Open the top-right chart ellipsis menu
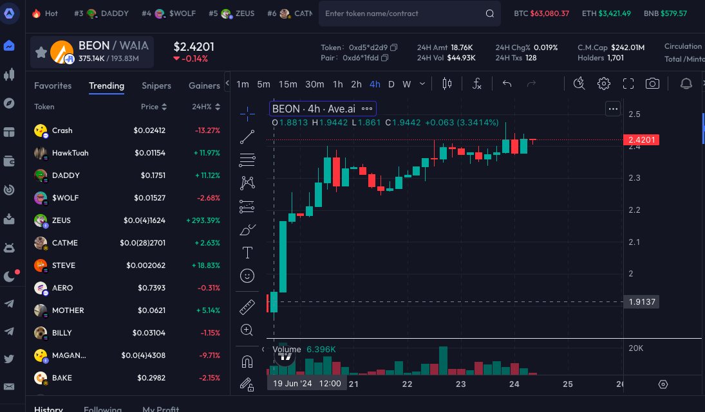 tap(612, 109)
